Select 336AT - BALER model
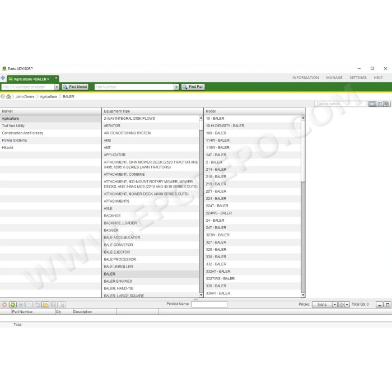 coord(253,293)
